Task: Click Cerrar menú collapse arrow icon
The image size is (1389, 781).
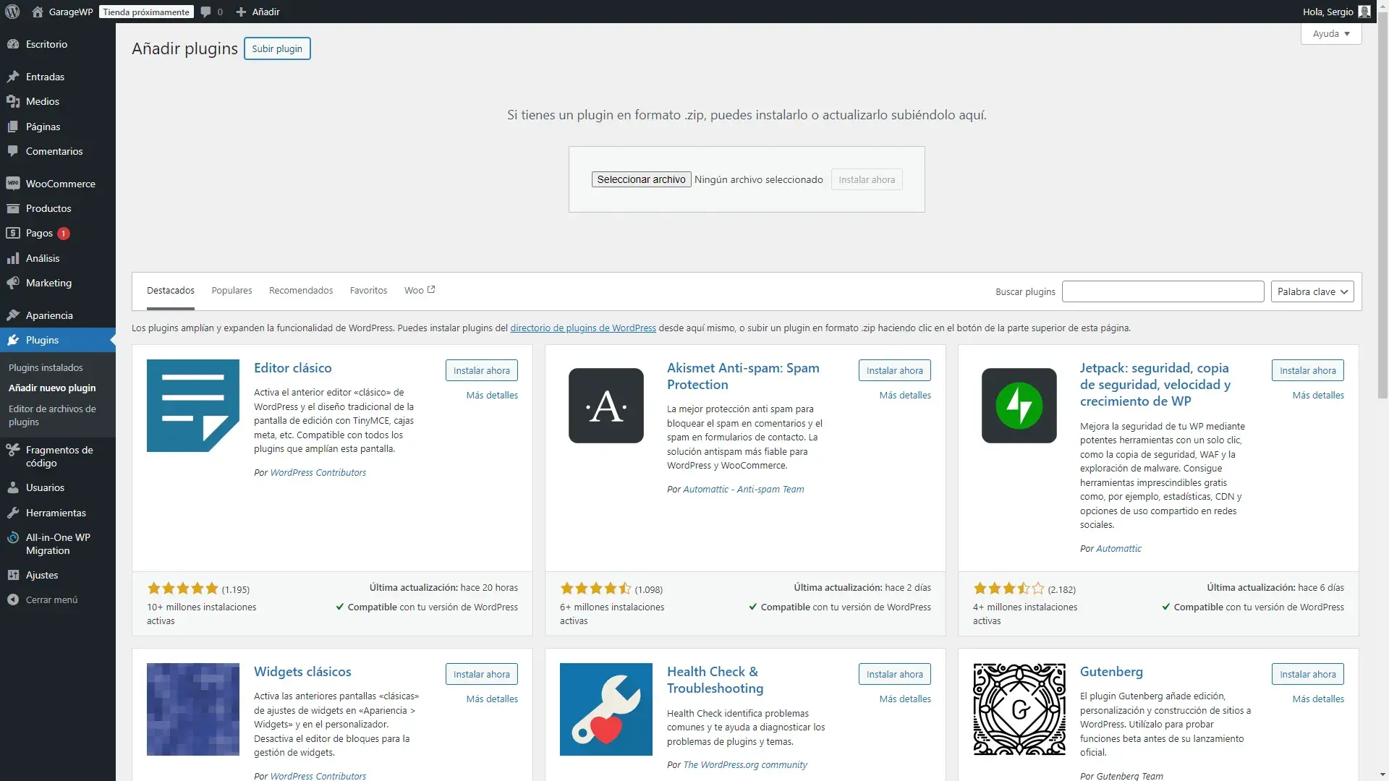Action: point(13,599)
